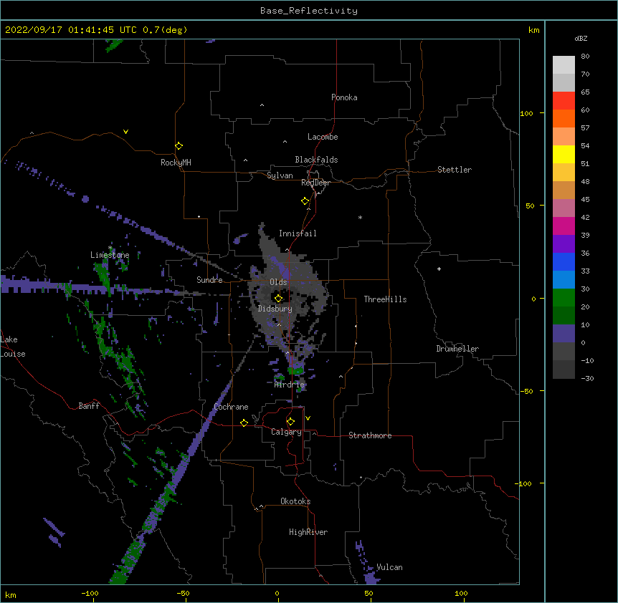Click the Calgary city label
The image size is (618, 603).
click(286, 432)
